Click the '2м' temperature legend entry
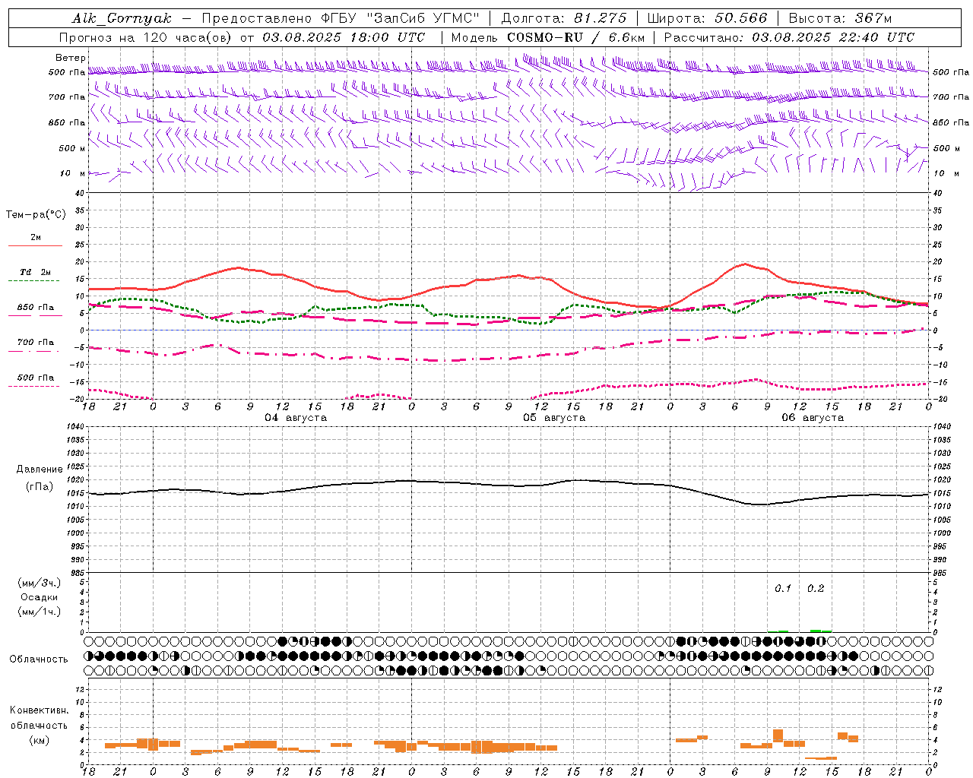The height and width of the screenshot is (778, 973). (x=36, y=238)
